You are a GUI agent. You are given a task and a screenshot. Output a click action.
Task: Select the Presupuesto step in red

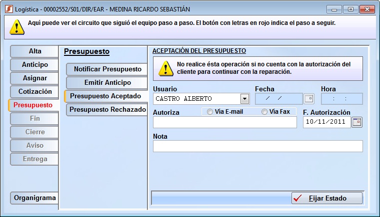[x=33, y=105]
